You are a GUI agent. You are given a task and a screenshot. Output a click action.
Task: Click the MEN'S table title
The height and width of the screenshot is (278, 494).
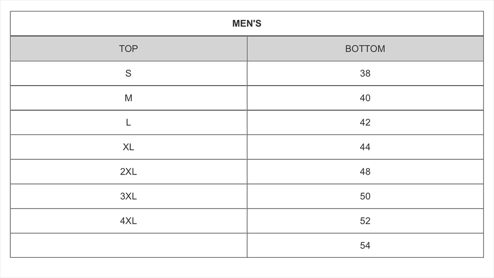pos(247,24)
